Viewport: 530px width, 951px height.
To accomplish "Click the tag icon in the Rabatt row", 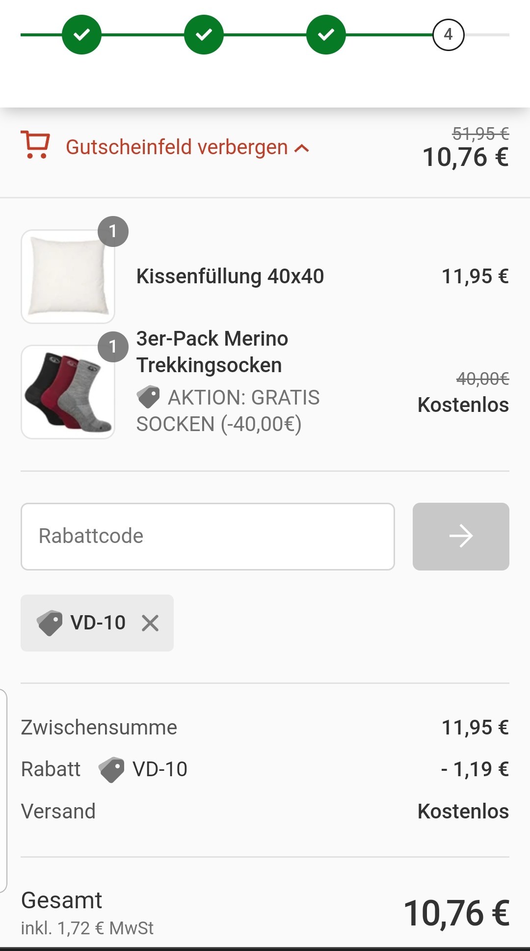I will [111, 769].
